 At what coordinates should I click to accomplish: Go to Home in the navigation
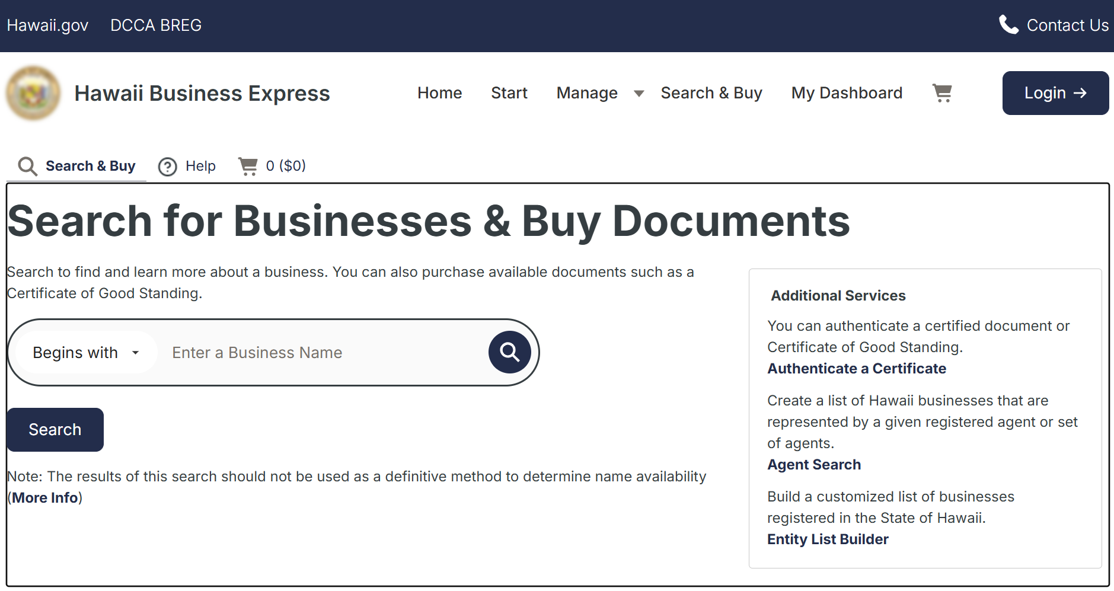(439, 93)
